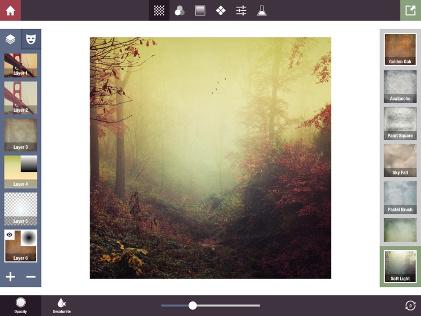
Task: Tap the foggy forest canvas image
Action: (210, 158)
